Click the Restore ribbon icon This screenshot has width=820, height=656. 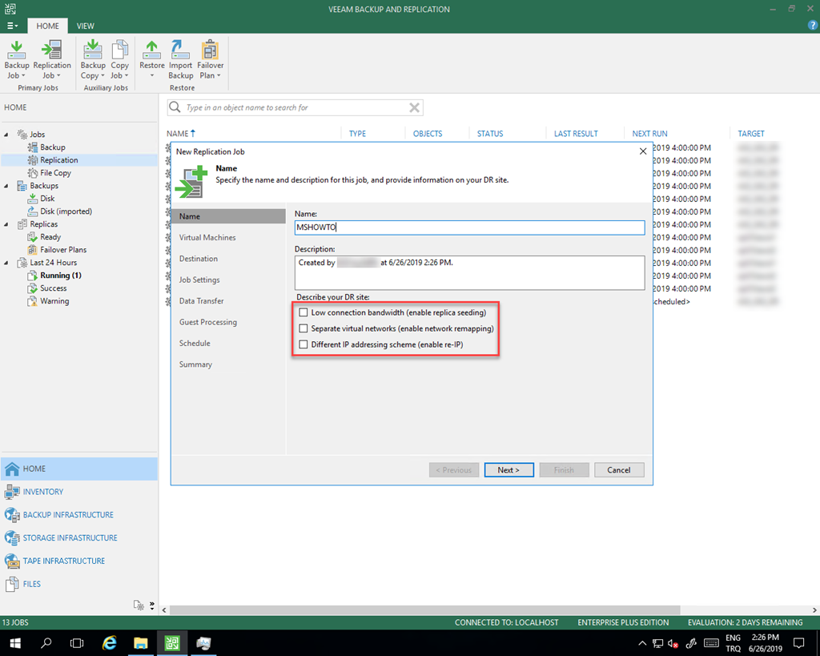point(151,59)
